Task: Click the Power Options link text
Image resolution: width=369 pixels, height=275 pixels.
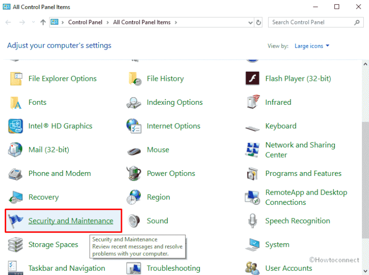Action: (171, 174)
